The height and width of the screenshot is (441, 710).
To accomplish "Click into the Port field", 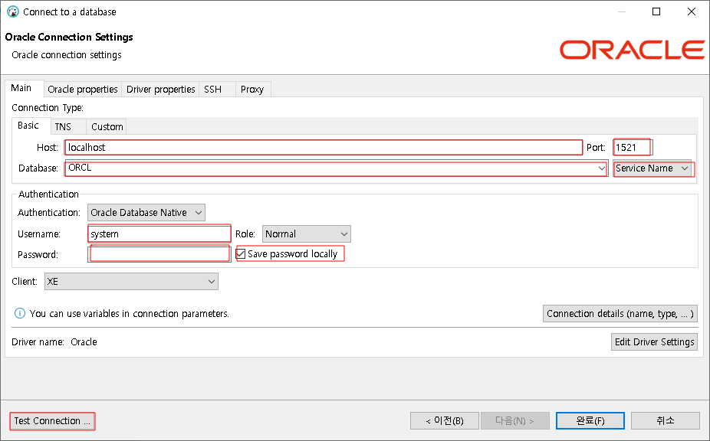I will 633,148.
